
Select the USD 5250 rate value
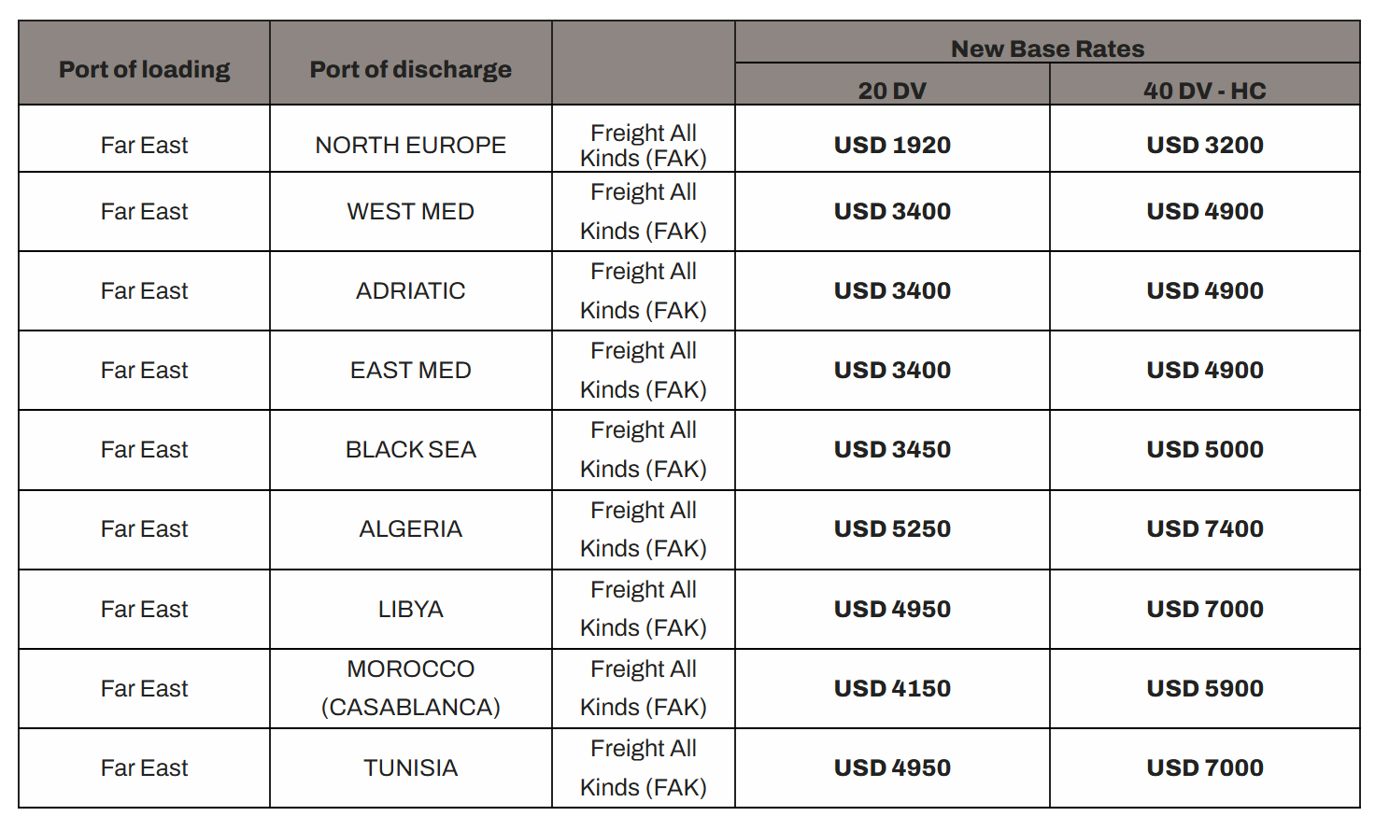[892, 529]
